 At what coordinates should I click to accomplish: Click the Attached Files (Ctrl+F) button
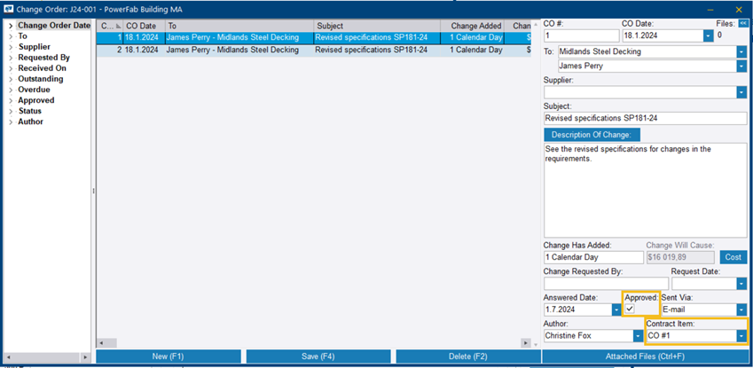[646, 356]
